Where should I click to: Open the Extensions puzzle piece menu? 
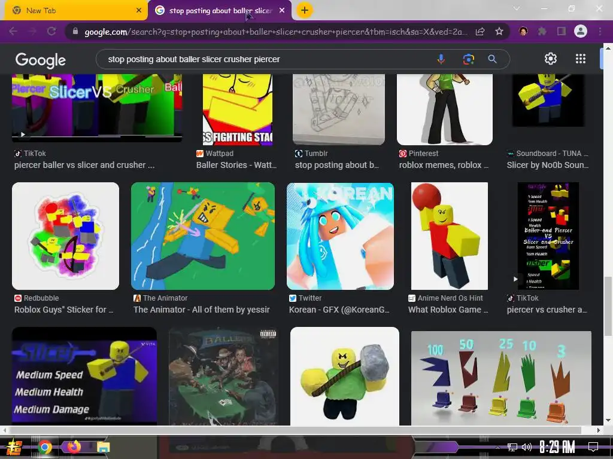[542, 31]
